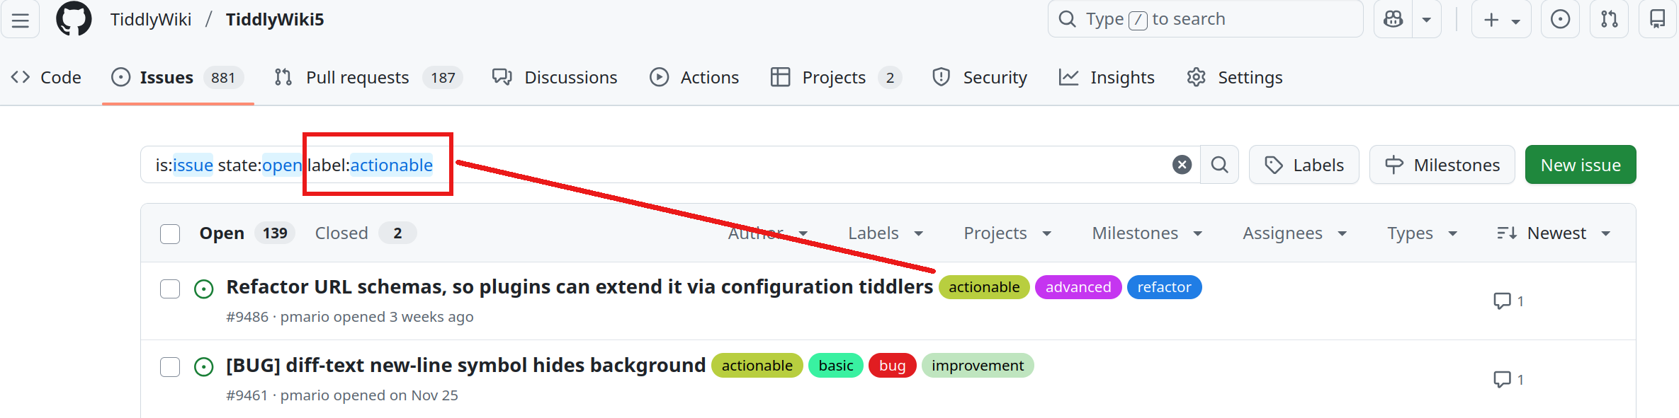Switch to the Pull requests tab
The width and height of the screenshot is (1679, 418).
pyautogui.click(x=357, y=77)
